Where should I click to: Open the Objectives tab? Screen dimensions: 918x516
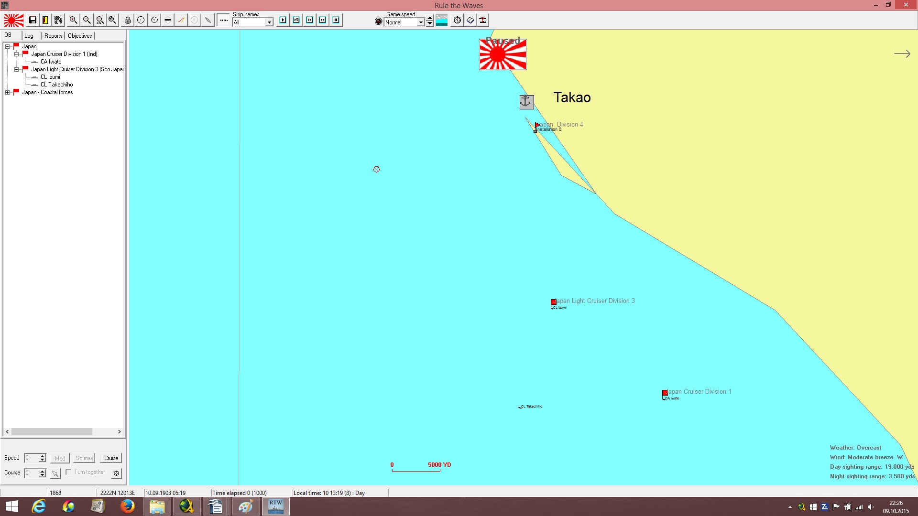(x=80, y=36)
